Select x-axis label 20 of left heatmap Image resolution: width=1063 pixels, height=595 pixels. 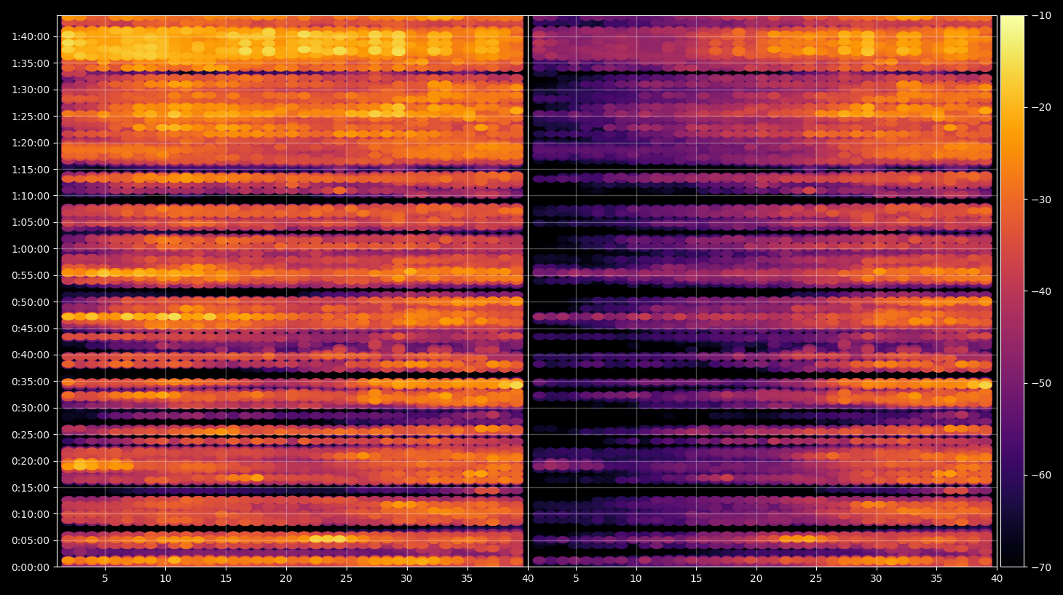286,579
